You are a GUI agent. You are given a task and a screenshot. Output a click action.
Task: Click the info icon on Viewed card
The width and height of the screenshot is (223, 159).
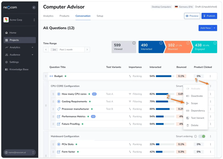click(134, 43)
